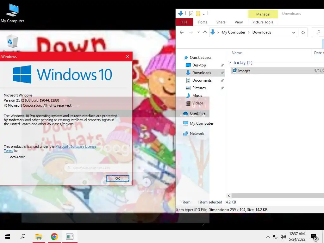The image size is (324, 243).
Task: Select Quick access in navigation pane
Action: point(200,58)
